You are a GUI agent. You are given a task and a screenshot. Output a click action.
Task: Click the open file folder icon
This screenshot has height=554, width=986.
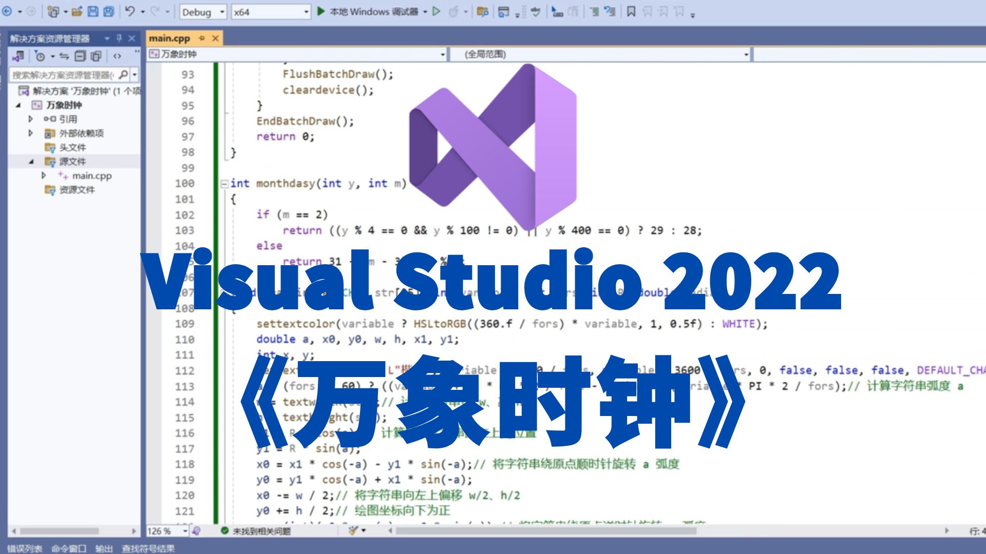click(77, 11)
